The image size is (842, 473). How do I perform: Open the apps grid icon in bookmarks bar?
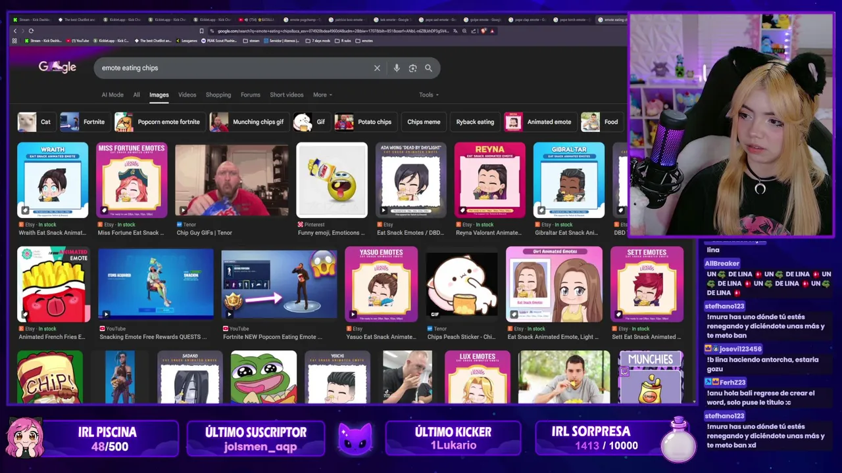[x=14, y=41]
